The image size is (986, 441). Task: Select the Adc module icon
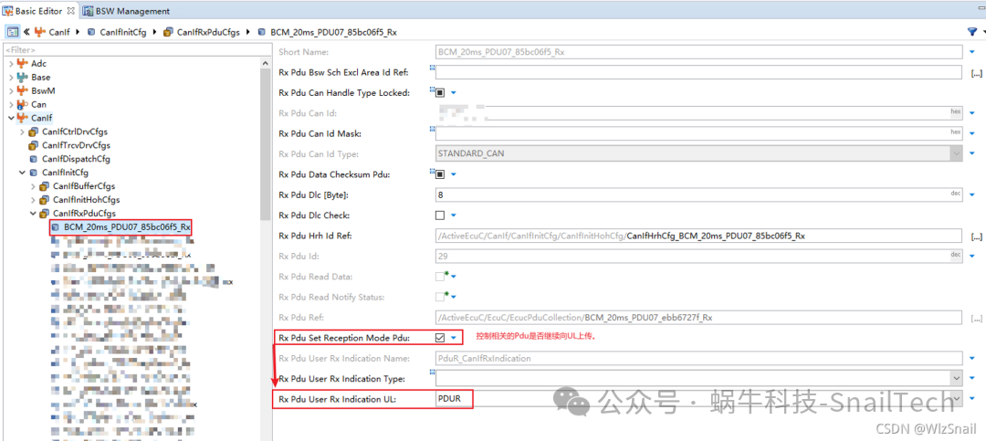[23, 64]
